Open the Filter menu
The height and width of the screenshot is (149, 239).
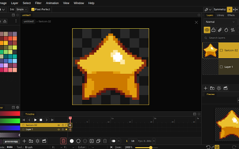click(x=38, y=3)
